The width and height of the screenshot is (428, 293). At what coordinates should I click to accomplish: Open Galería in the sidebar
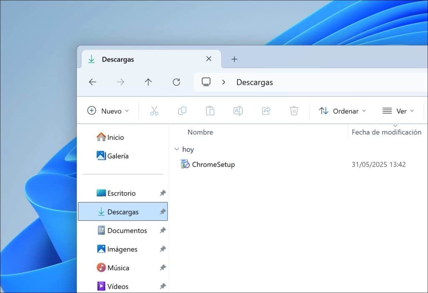(x=112, y=156)
